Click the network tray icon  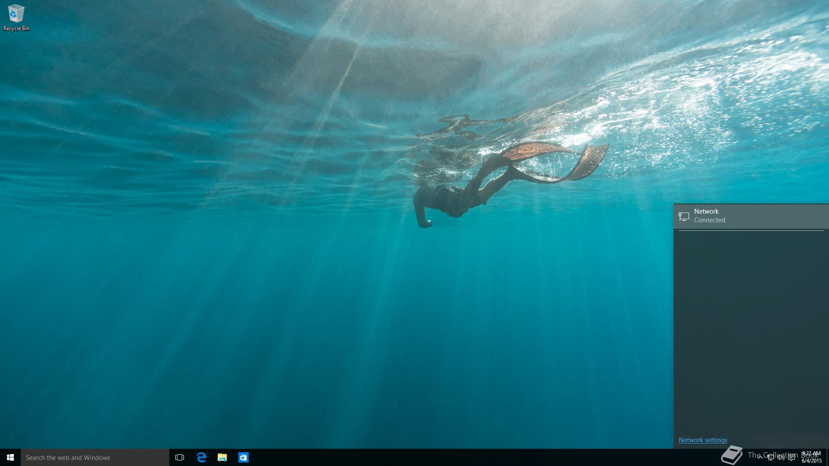(770, 458)
